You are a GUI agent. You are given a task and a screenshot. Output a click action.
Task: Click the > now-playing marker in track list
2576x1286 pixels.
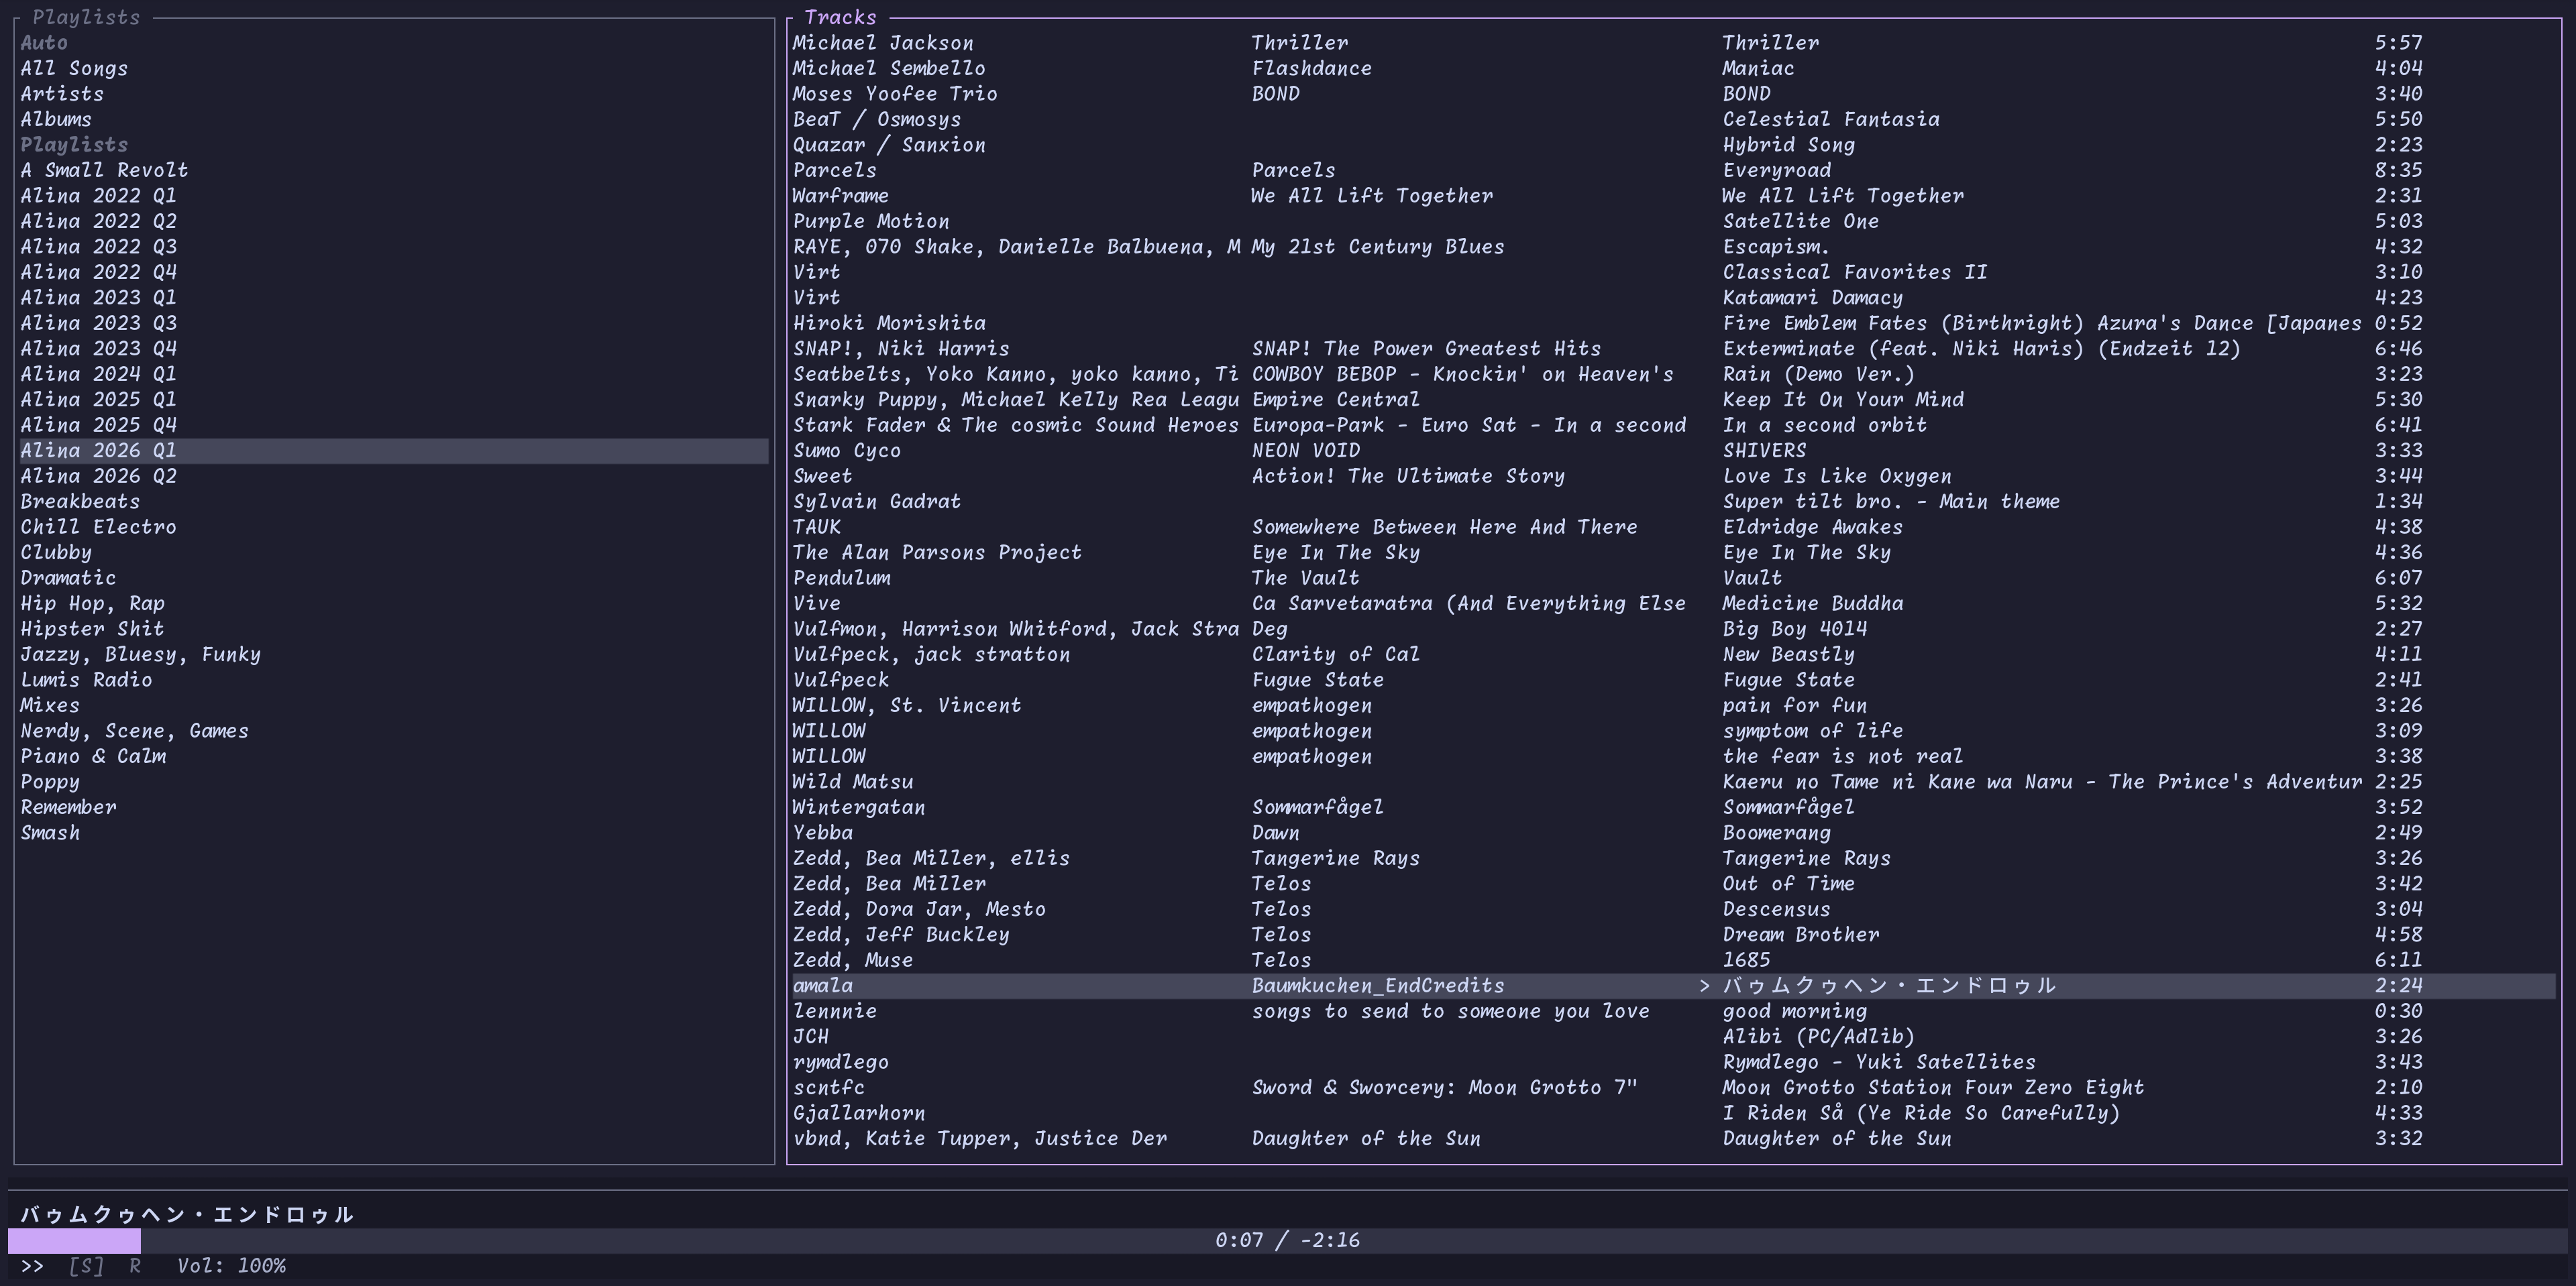[x=1704, y=986]
